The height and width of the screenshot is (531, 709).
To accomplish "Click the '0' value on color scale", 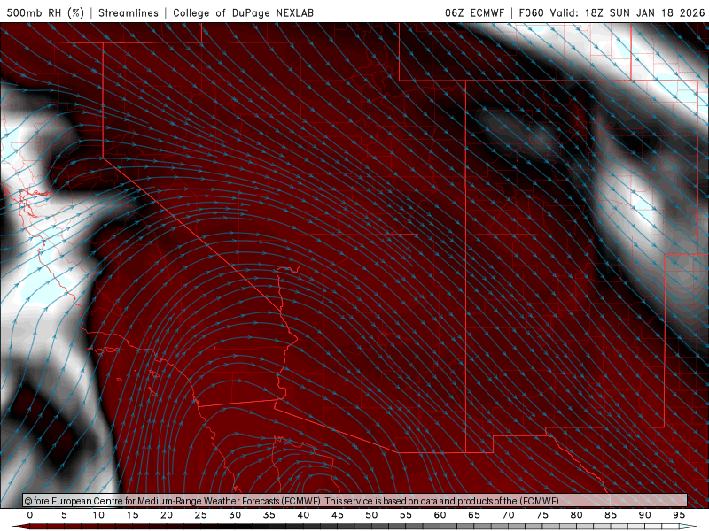I will pos(30,515).
